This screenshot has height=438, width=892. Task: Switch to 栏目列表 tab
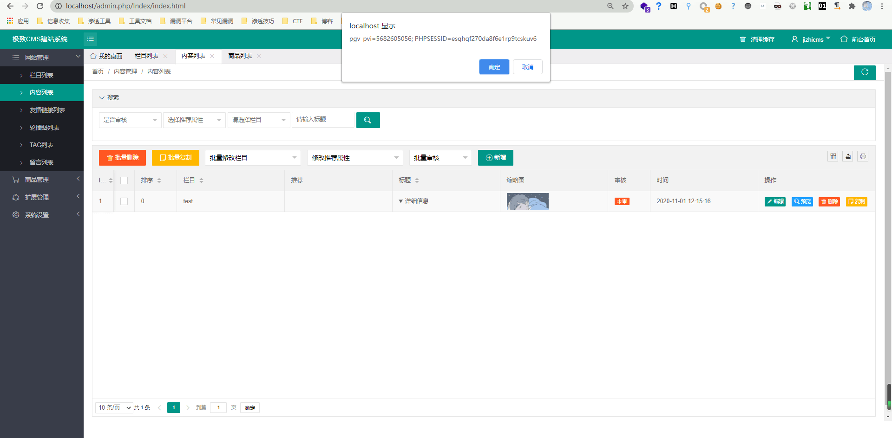tap(146, 56)
